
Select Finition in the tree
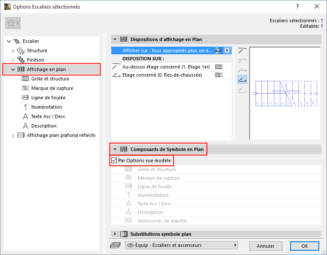[36, 60]
